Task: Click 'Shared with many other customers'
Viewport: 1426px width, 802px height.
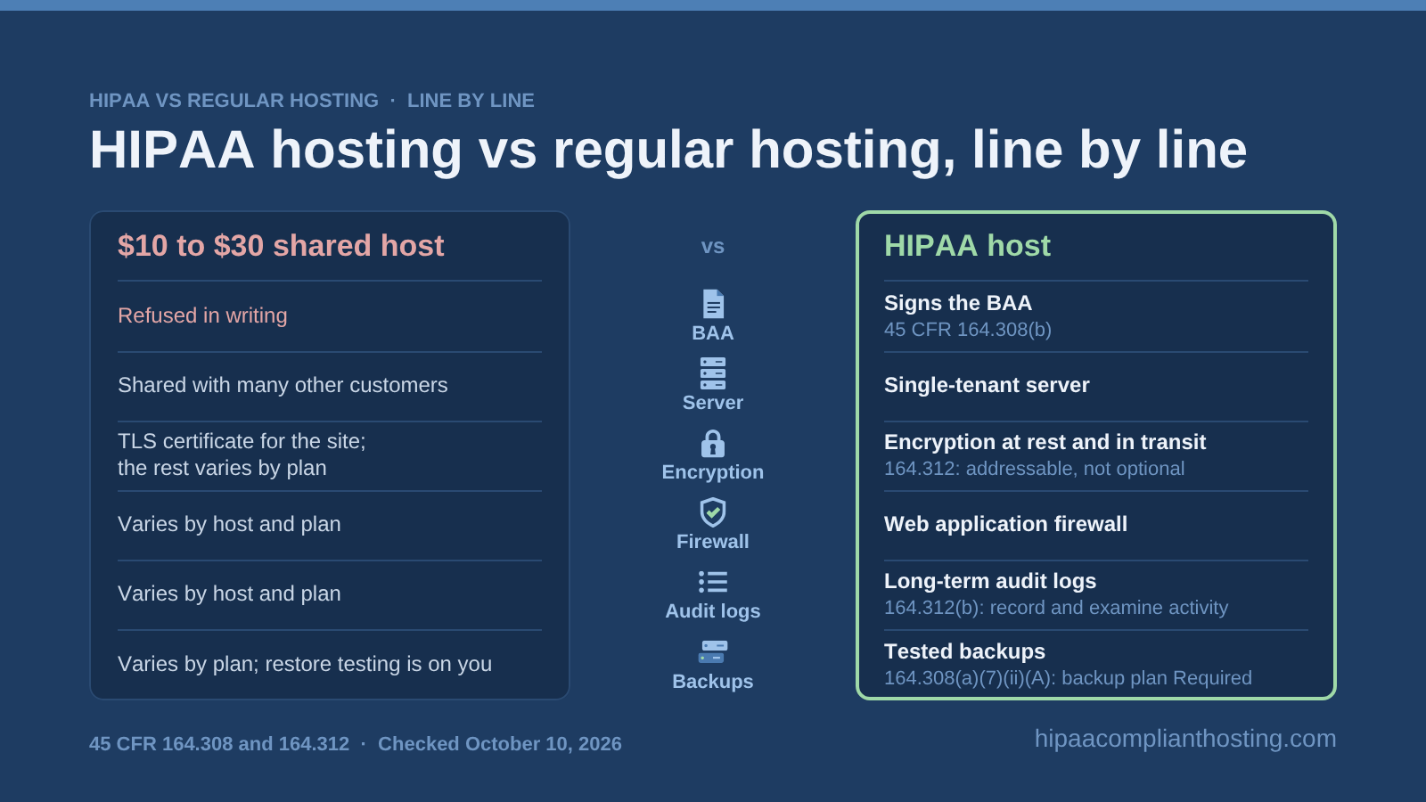Action: [283, 385]
